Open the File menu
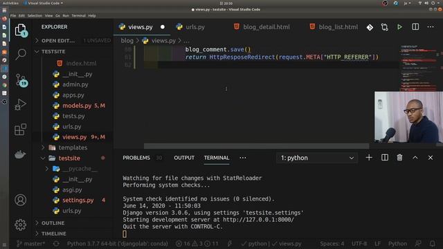The width and height of the screenshot is (443, 249). (x=13, y=15)
